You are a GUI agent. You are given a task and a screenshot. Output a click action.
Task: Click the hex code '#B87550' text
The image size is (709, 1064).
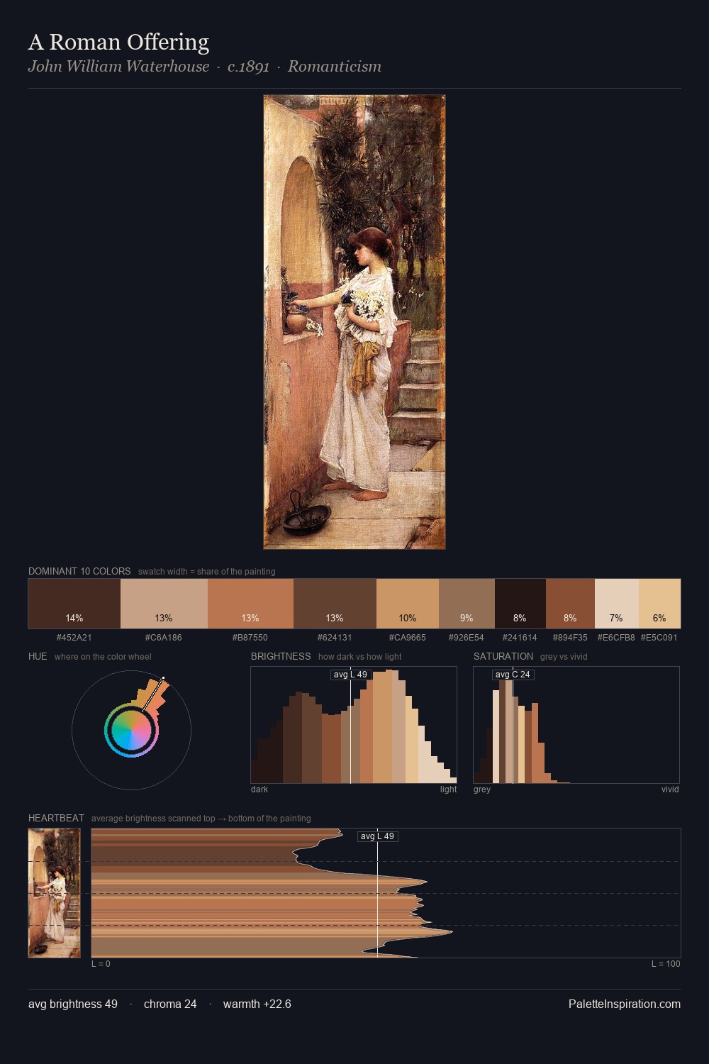click(x=250, y=638)
